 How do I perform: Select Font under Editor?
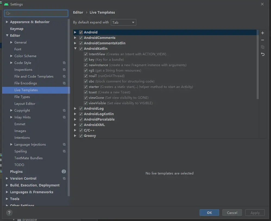[x=18, y=49]
